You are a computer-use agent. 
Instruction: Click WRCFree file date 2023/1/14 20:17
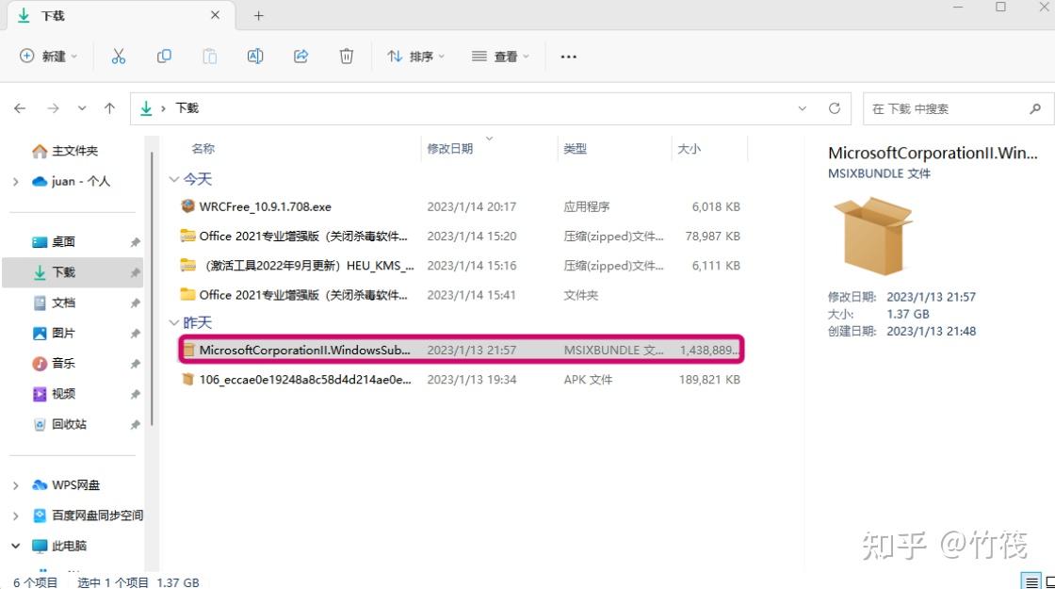click(471, 206)
